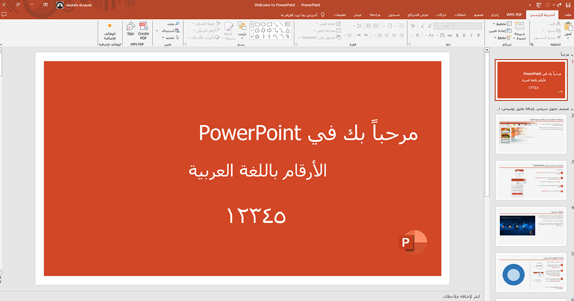
Task: Toggle Underline formatting (U)
Action: tap(464, 35)
